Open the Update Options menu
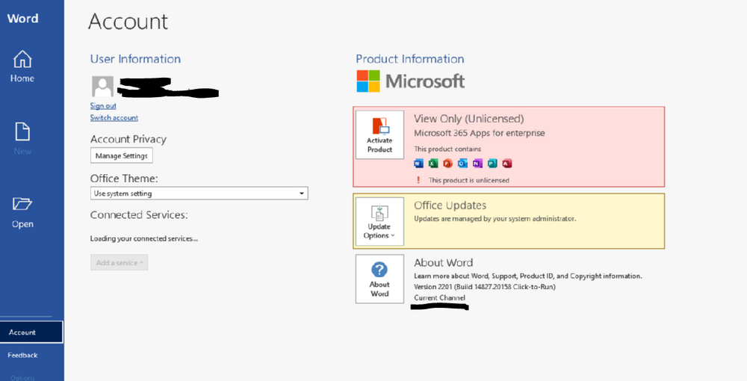The image size is (747, 381). tap(379, 221)
